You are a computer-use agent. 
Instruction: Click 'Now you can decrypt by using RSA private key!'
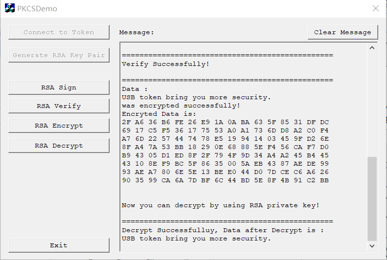(221, 205)
